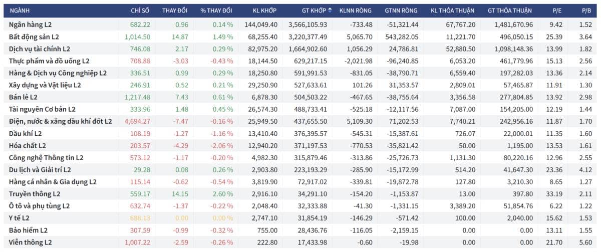Viewport: 601px width, 252px height.
Task: Click matched value 3,566,105.93
Action: 308,24
